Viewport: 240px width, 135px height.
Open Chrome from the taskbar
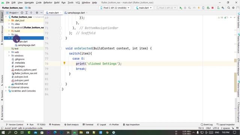point(107,132)
